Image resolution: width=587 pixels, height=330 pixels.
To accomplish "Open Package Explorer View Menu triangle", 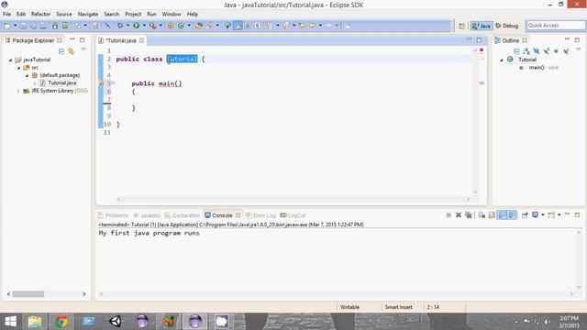I will pyautogui.click(x=83, y=49).
